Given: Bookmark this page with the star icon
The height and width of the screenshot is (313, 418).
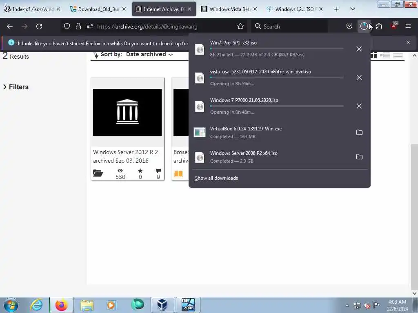Looking at the screenshot, I should click(x=240, y=26).
